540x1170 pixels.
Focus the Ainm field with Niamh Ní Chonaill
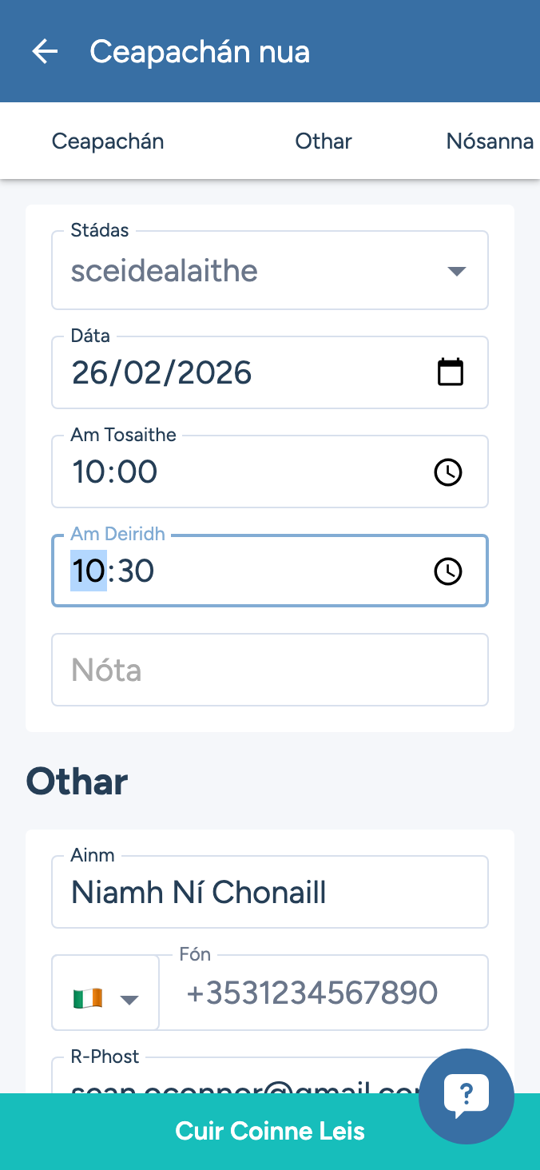click(x=270, y=892)
